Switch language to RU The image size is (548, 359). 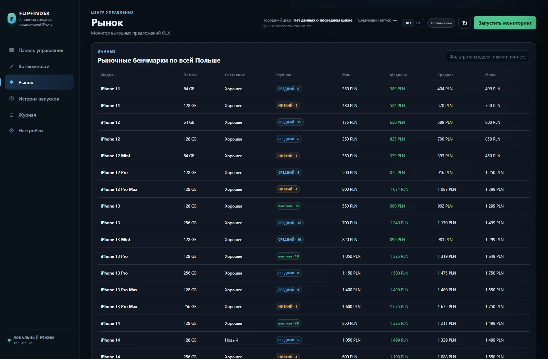click(408, 23)
